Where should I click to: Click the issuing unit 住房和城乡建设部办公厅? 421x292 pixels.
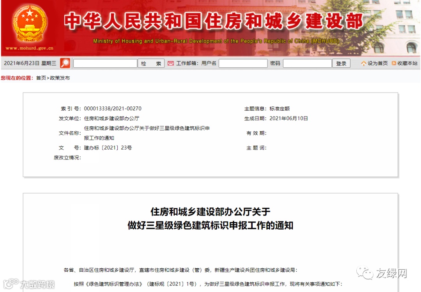point(111,119)
